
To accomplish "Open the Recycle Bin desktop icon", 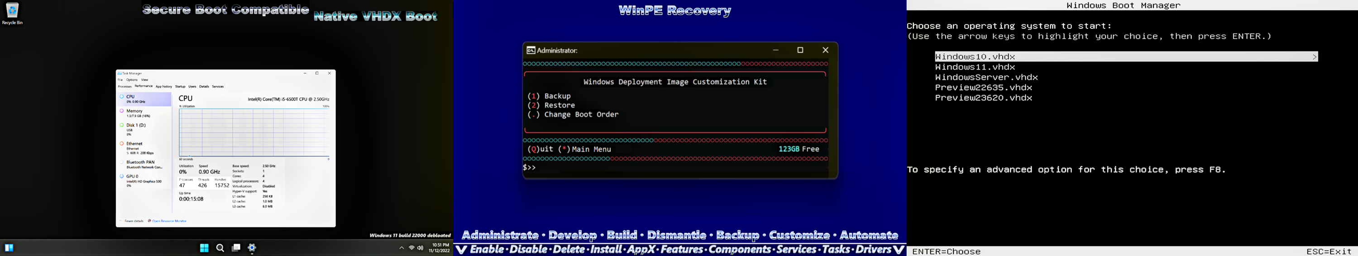I will pos(13,14).
